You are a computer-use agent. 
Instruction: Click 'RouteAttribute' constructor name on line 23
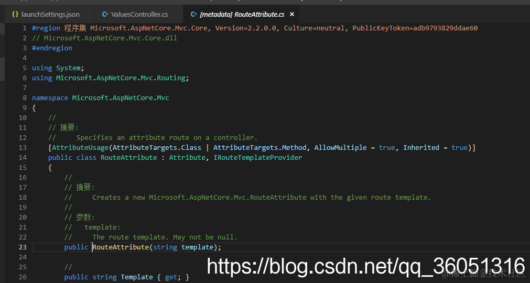pos(121,247)
